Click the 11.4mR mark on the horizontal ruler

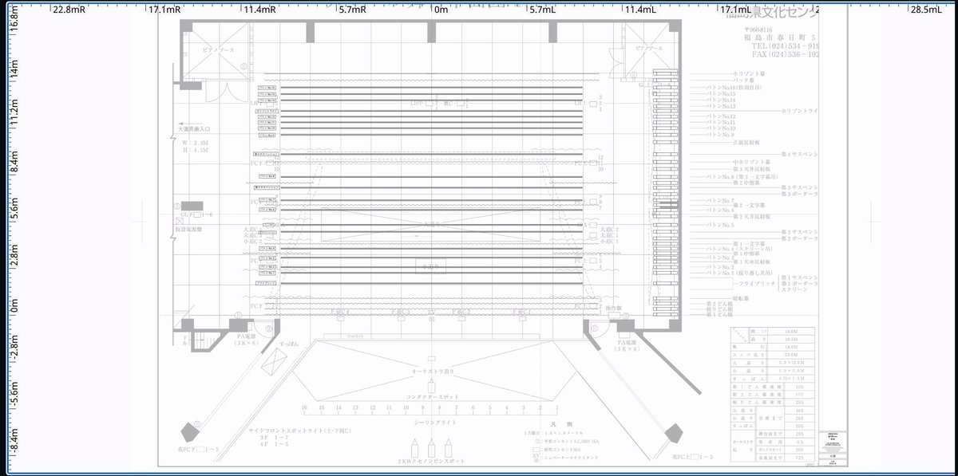259,10
